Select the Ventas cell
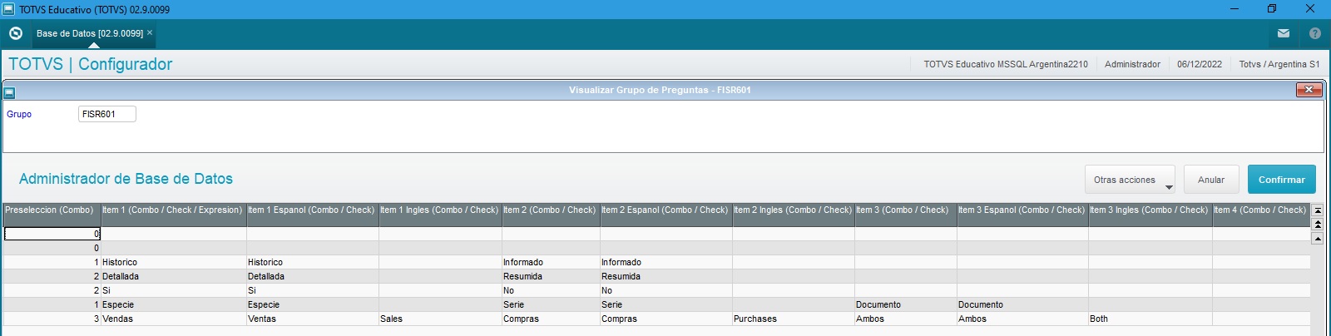The height and width of the screenshot is (336, 1331). (312, 319)
